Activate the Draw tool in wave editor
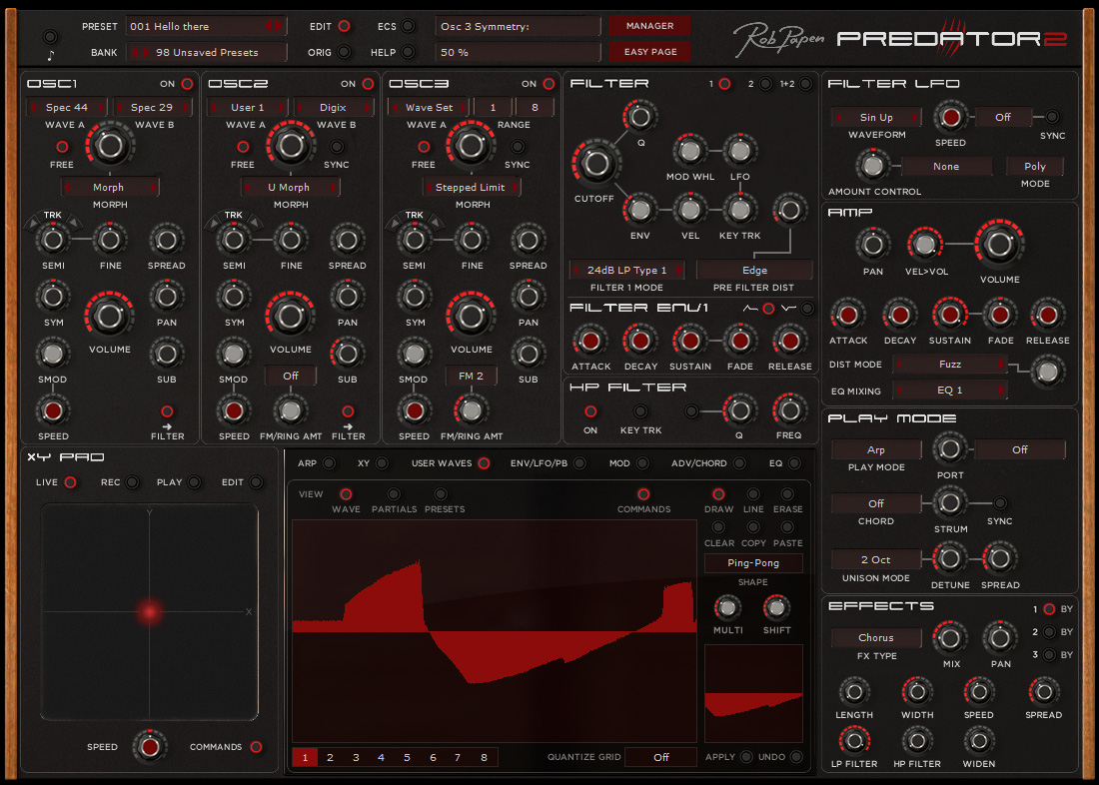 click(718, 493)
